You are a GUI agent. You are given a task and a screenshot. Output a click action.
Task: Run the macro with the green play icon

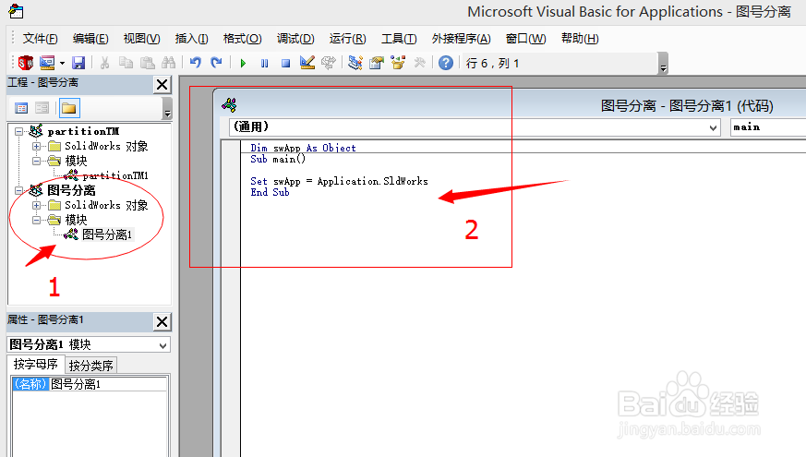click(x=243, y=63)
